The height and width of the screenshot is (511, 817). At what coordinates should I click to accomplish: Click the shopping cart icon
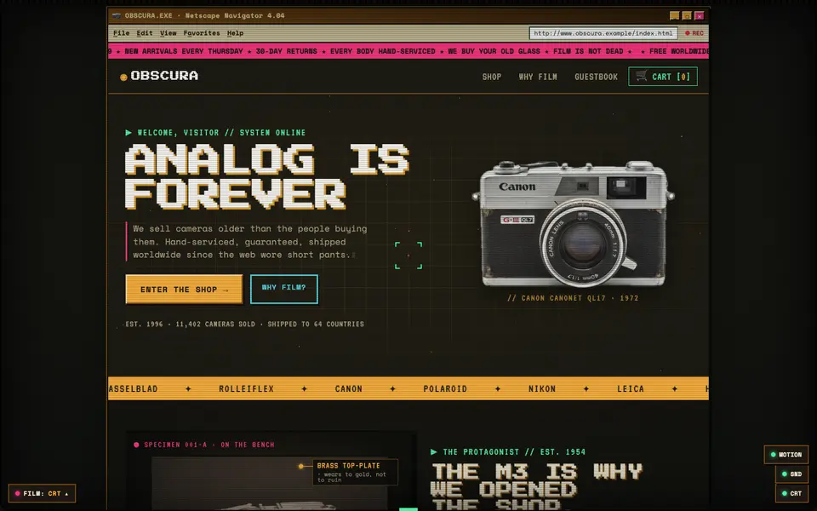pyautogui.click(x=642, y=76)
